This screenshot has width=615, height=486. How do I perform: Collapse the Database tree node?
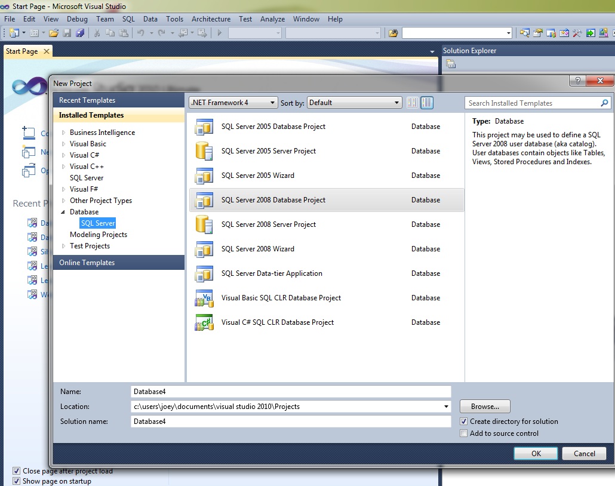pos(63,212)
